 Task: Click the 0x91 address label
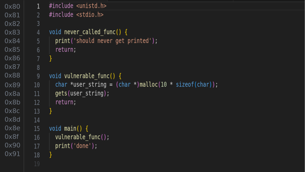tap(12, 154)
